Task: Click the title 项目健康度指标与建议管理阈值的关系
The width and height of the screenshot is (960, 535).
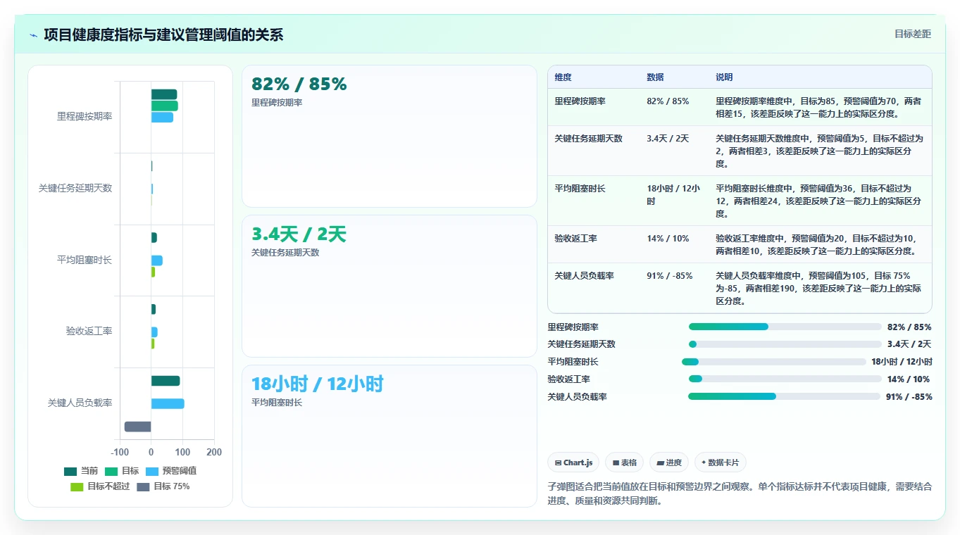Action: tap(163, 34)
